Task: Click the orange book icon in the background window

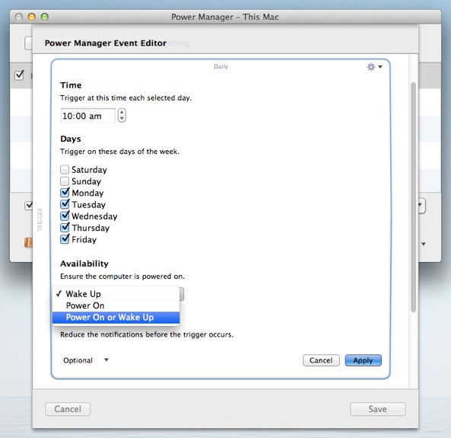Action: [x=28, y=243]
